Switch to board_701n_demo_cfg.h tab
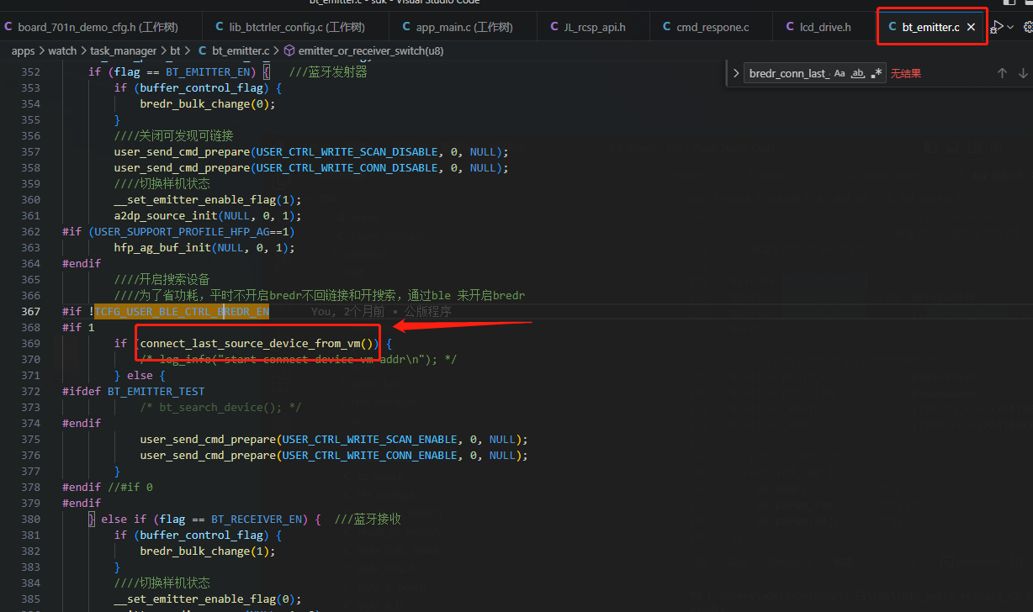This screenshot has width=1033, height=612. (x=101, y=27)
